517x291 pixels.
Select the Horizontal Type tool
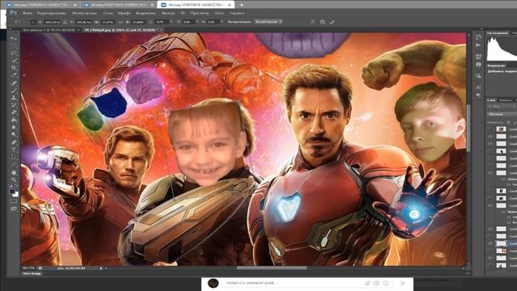(14, 150)
